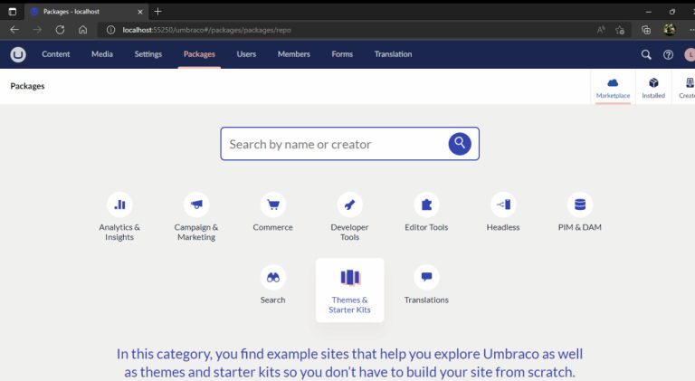This screenshot has height=381, width=695.
Task: Click the Umbraco logo in header
Action: pyautogui.click(x=18, y=54)
